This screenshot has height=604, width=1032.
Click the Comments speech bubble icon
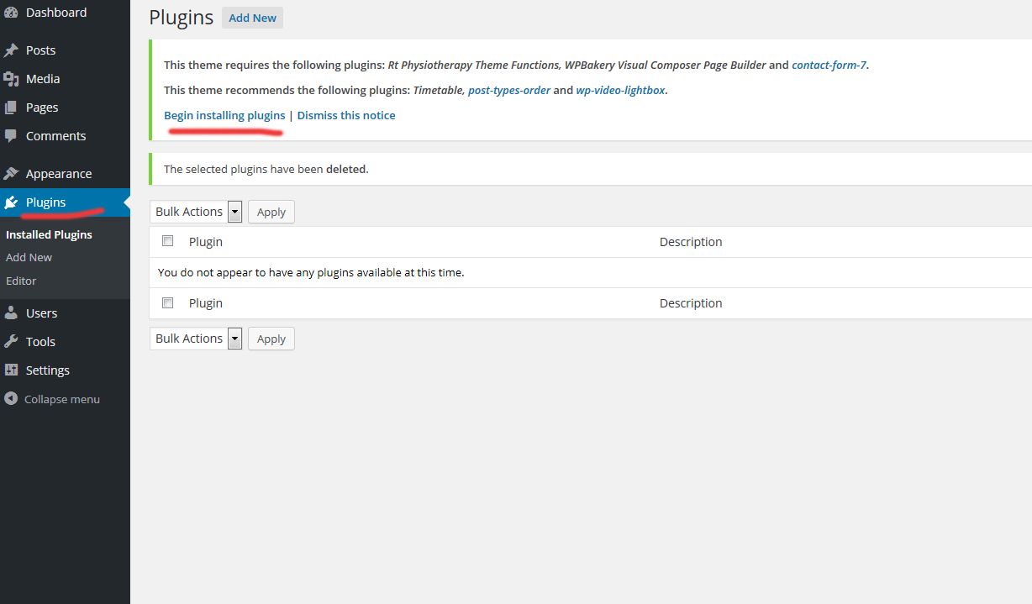tap(11, 136)
